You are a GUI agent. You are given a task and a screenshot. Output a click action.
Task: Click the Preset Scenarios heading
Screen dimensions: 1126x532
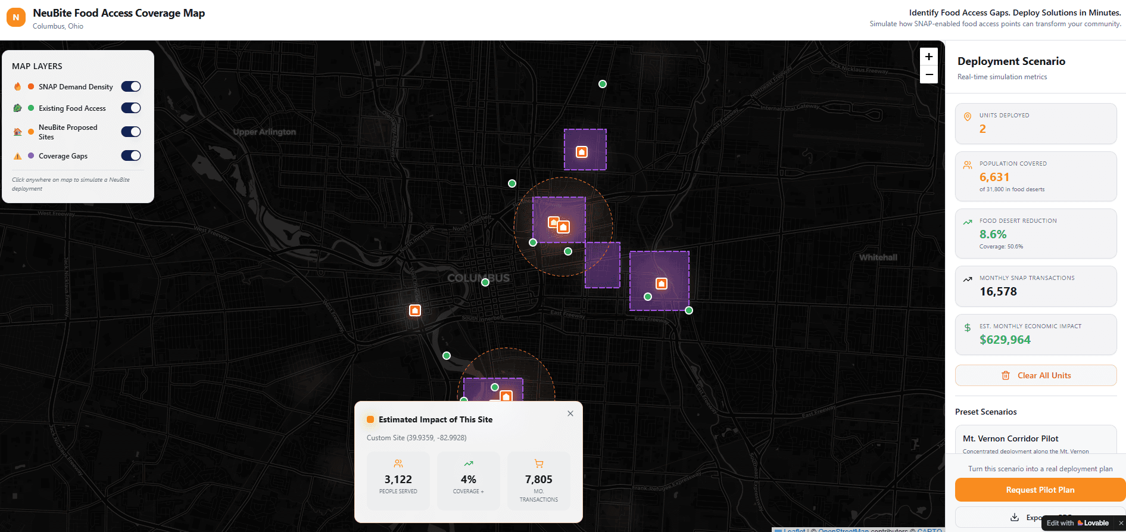click(986, 412)
